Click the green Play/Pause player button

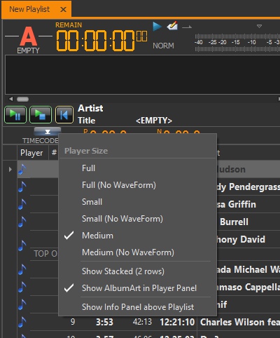point(15,114)
